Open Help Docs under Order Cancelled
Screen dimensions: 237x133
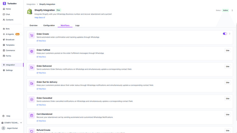(41, 105)
